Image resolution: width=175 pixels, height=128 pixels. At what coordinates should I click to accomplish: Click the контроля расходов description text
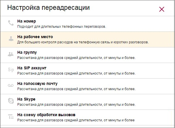pos(83,42)
